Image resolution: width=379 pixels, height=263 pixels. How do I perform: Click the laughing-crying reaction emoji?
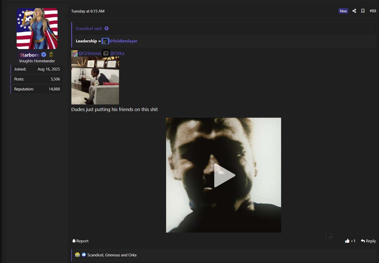(77, 255)
